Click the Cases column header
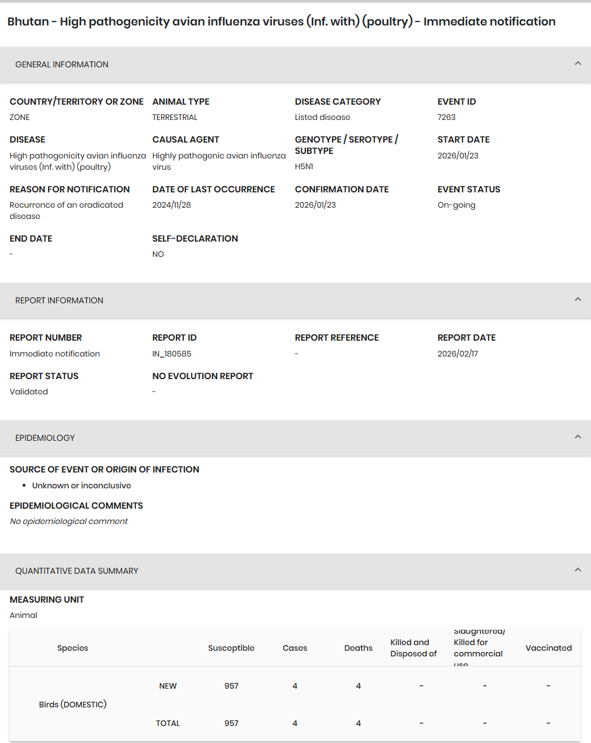 295,648
